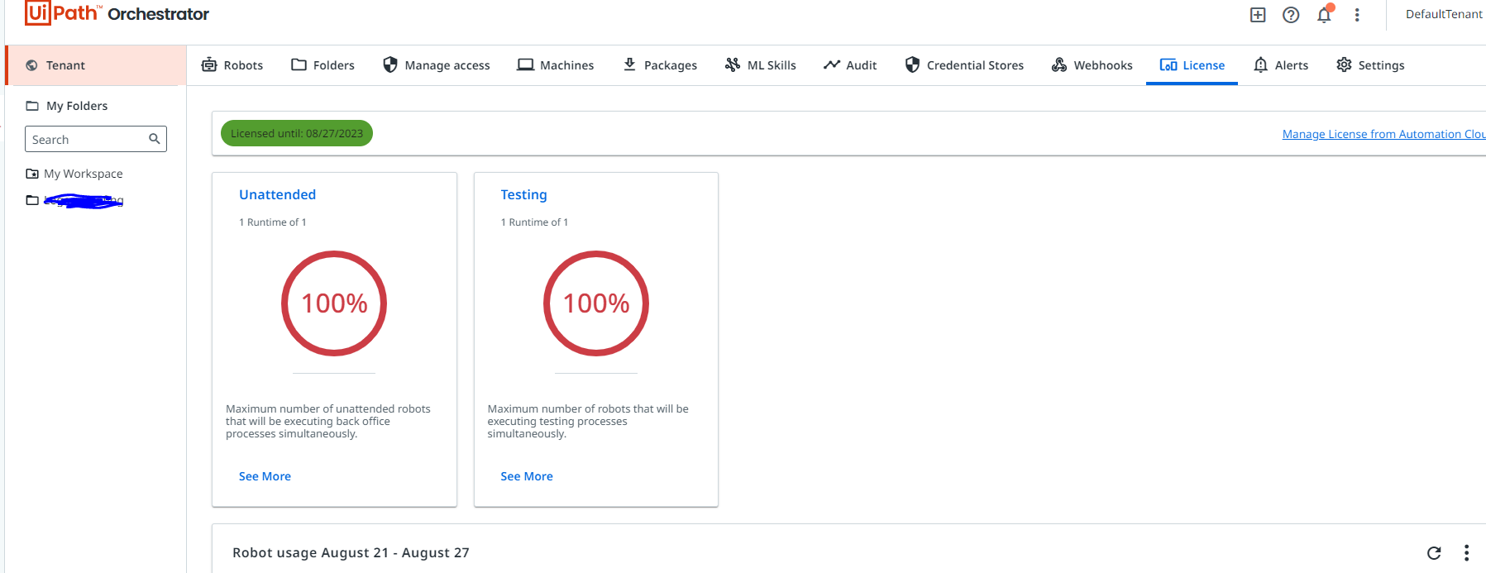Viewport: 1486px width, 573px height.
Task: Open the help question mark icon
Action: point(1291,15)
